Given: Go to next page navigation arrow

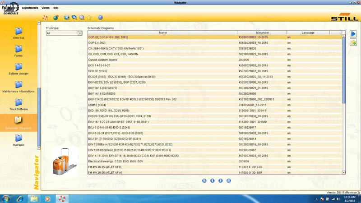Looking at the screenshot, I should click(x=221, y=180).
